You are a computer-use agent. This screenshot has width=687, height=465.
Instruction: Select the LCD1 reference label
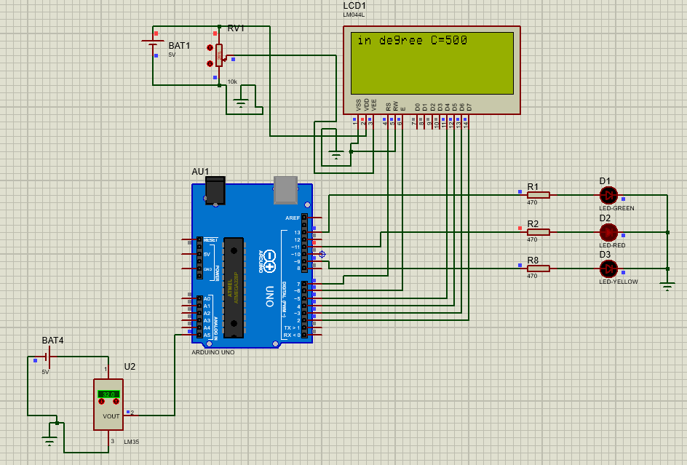point(354,6)
